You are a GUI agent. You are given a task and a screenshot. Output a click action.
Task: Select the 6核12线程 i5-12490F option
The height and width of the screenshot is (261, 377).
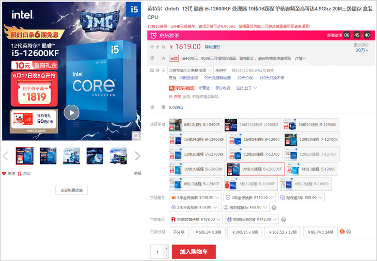tap(196, 125)
